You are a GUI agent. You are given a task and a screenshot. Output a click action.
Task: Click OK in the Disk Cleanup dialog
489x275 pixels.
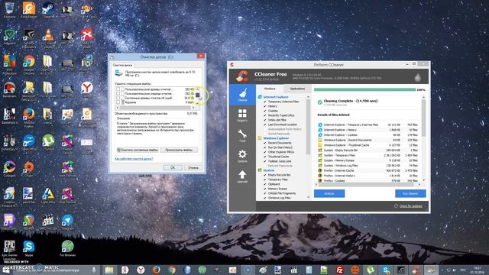pyautogui.click(x=173, y=168)
